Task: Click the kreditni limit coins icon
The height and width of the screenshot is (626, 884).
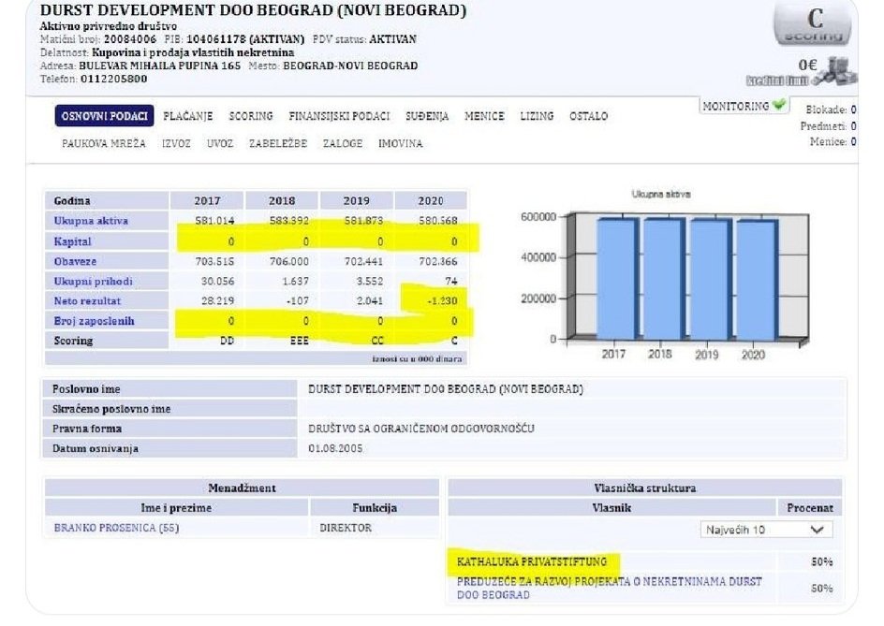Action: (x=836, y=71)
